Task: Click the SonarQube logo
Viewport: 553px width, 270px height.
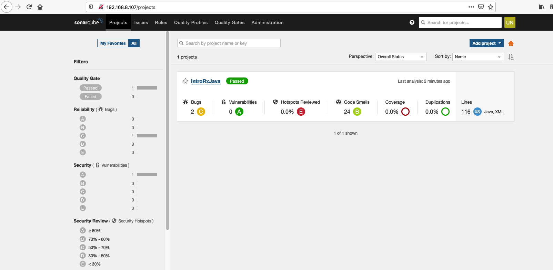Action: (x=88, y=22)
